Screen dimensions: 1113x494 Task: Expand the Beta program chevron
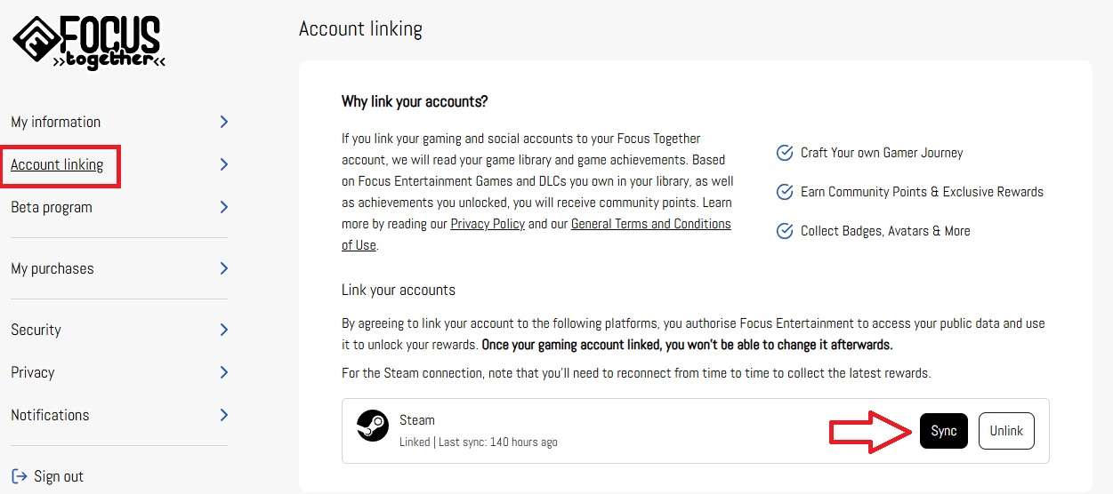[224, 207]
